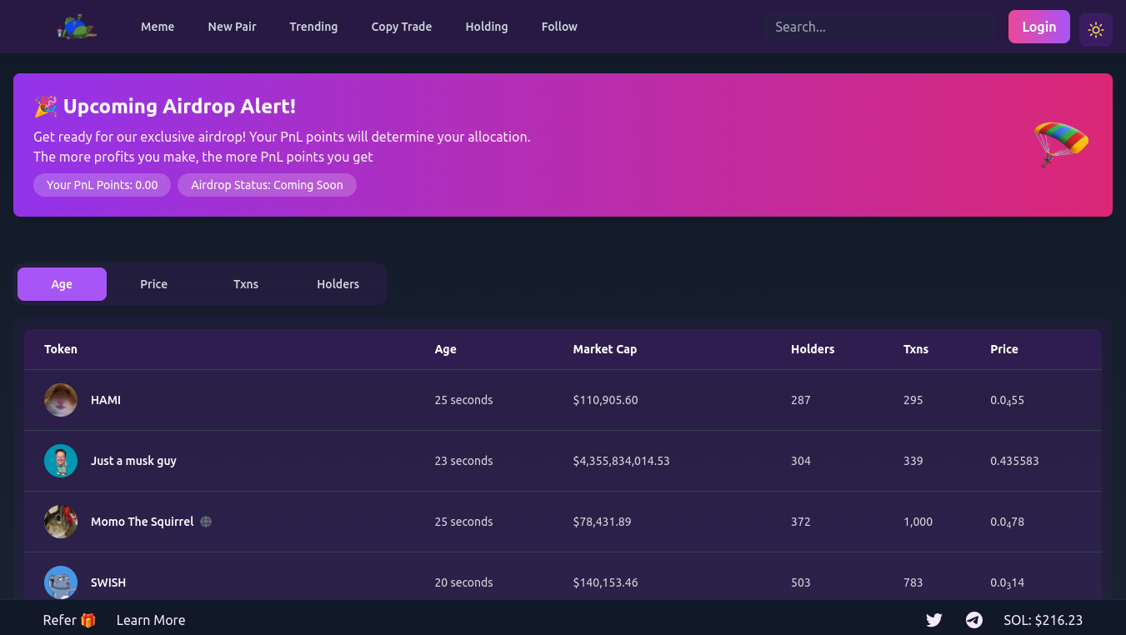
Task: Switch to the Price sort tab
Action: pyautogui.click(x=154, y=284)
